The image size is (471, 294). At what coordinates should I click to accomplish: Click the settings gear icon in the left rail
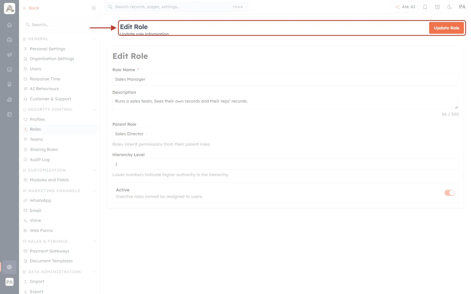tap(9, 267)
